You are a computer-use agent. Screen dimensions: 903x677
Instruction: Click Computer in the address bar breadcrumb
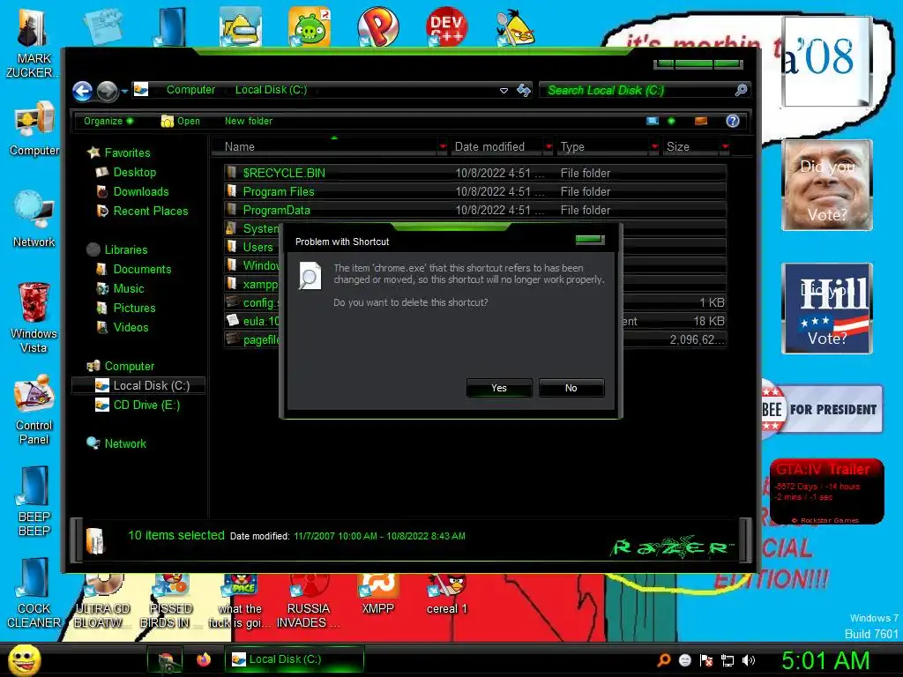[190, 90]
